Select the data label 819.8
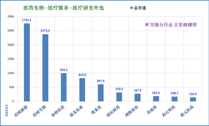This screenshot has height=126, width=209. 82,75
